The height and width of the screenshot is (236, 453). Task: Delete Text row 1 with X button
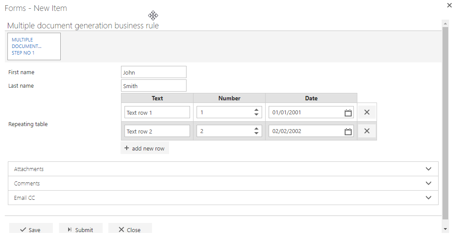(x=367, y=112)
